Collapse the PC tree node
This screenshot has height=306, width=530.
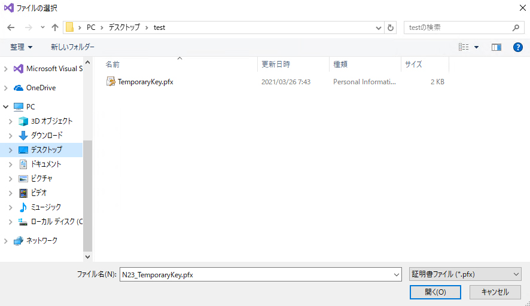[6, 107]
